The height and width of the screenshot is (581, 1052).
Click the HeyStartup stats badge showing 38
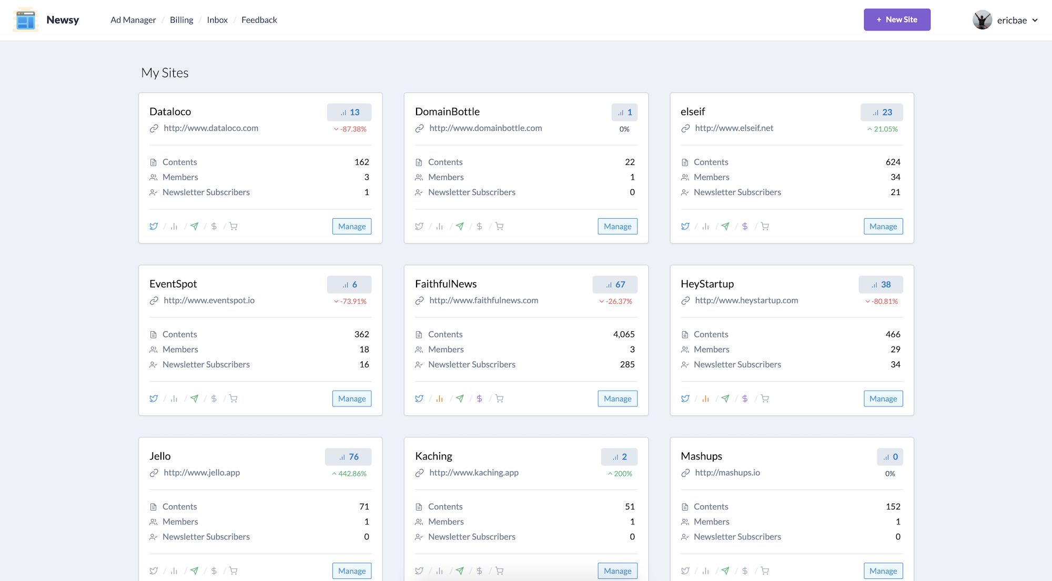tap(881, 284)
